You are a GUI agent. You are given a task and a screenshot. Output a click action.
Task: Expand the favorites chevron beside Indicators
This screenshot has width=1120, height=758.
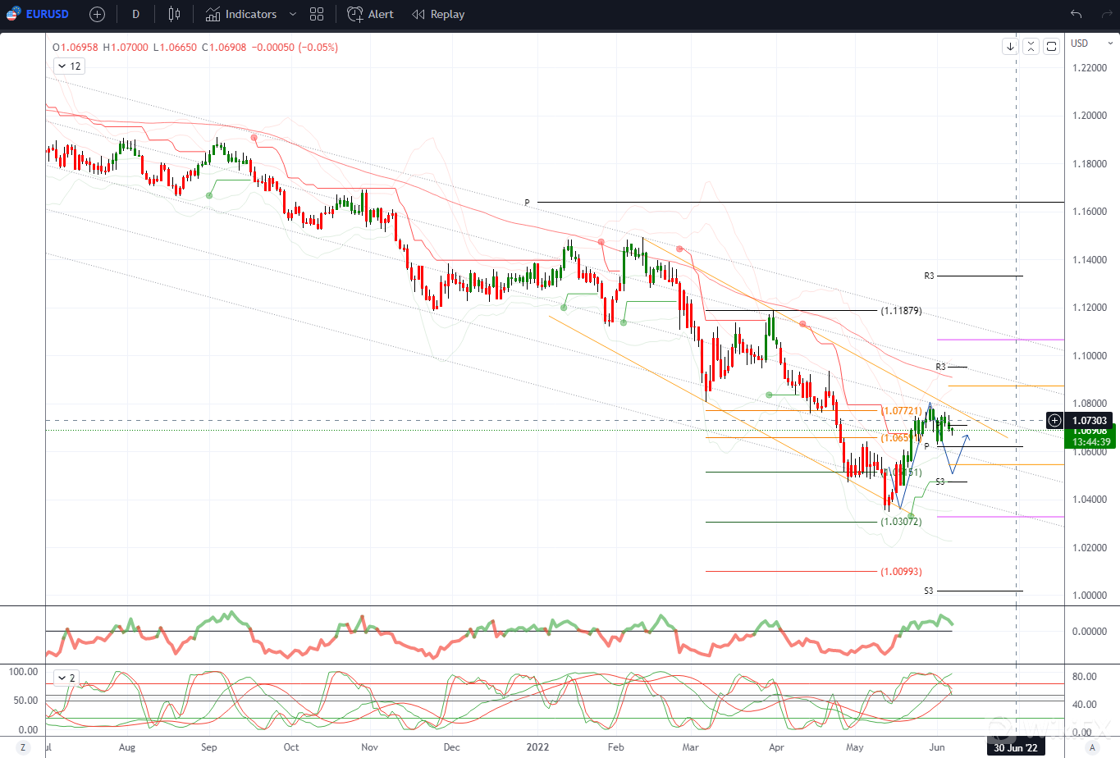point(293,14)
